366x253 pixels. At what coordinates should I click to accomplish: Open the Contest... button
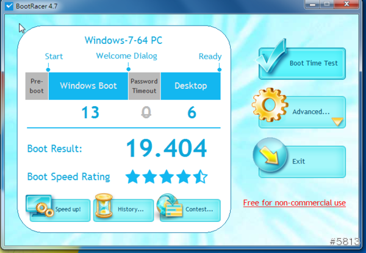point(190,210)
